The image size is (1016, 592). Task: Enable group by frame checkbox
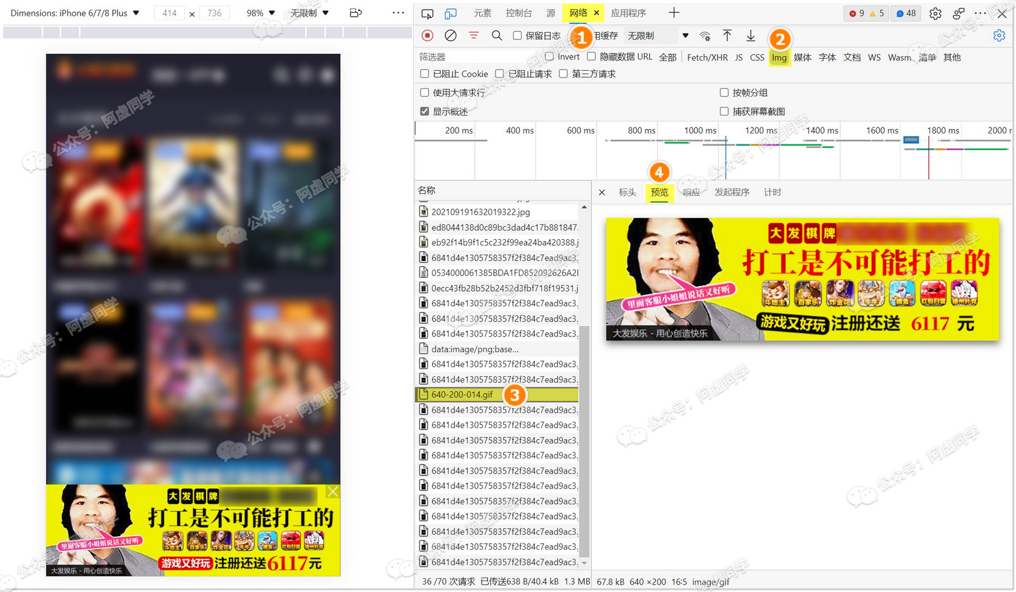(724, 92)
